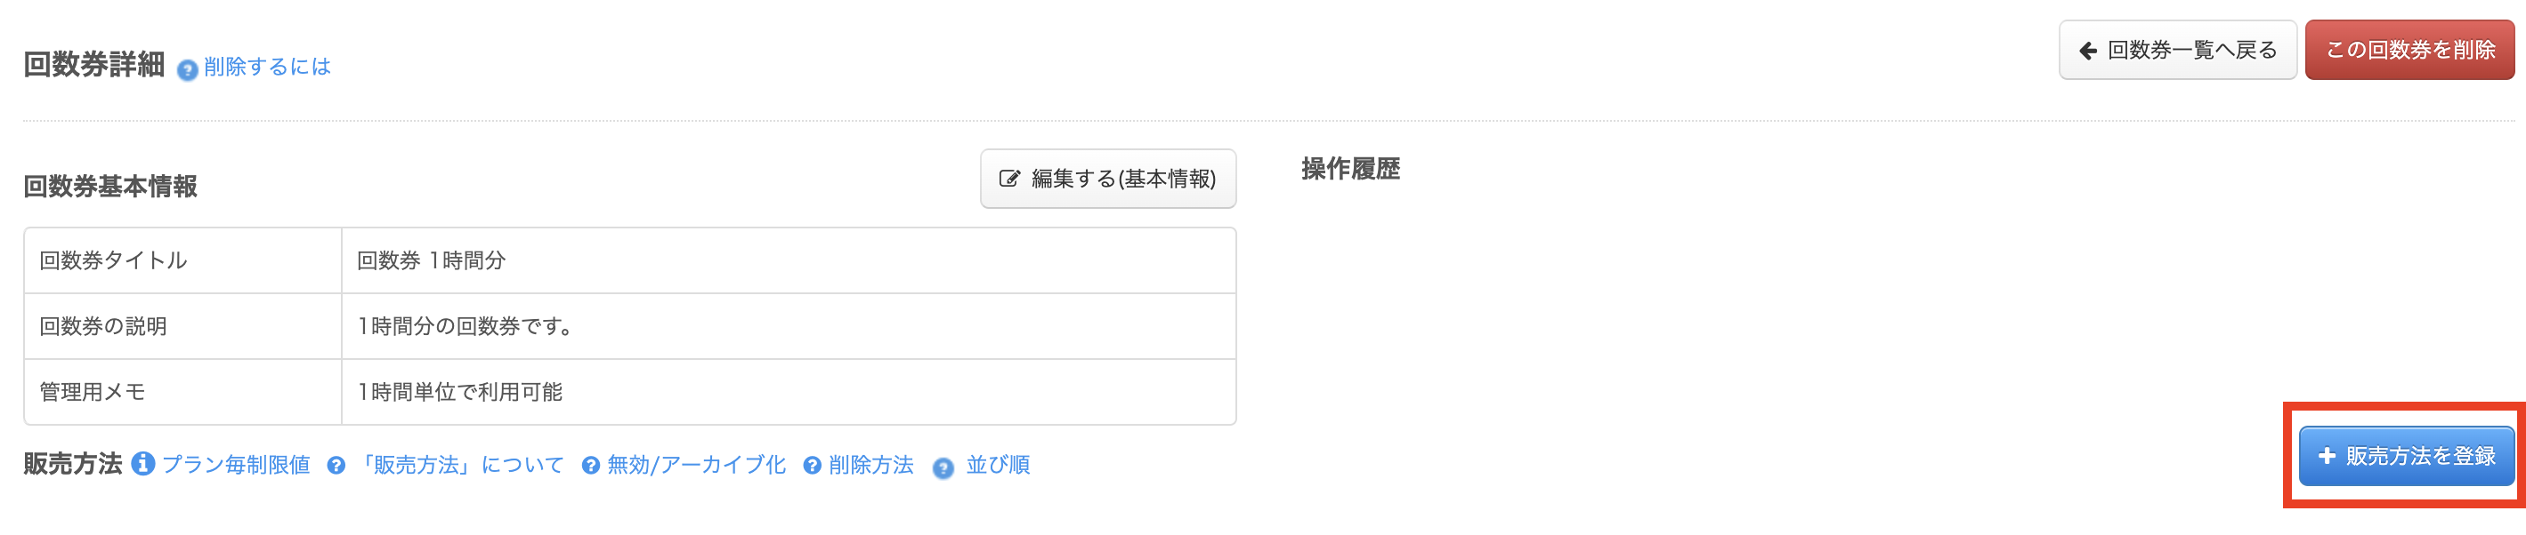Screen dimensions: 2526x535
Task: Click the question icon before 並び順
Action: tap(943, 467)
